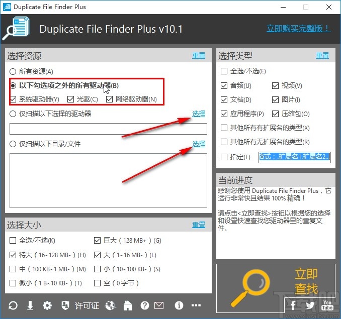Viewport: 341px width, 319px height.
Task: Click the shield icon beside 许可证
Action: pos(65,305)
